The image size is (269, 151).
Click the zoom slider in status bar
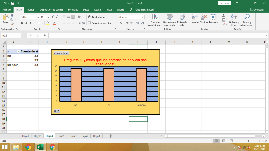point(248,141)
